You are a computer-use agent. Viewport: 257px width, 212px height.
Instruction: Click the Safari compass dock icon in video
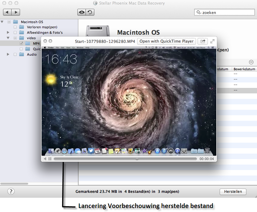coord(64,151)
